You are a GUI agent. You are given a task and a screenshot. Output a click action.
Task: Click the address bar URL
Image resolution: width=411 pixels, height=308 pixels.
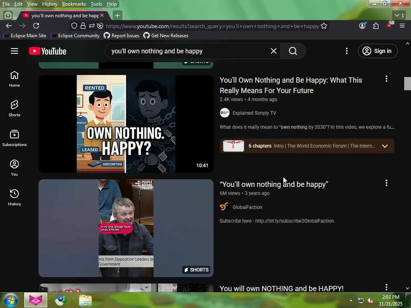(x=212, y=26)
